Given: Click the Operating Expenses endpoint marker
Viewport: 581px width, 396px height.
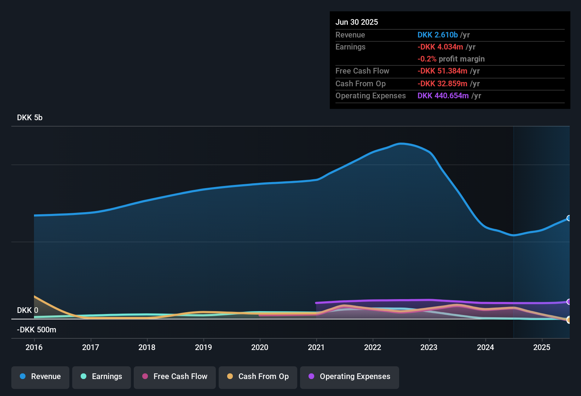Looking at the screenshot, I should [x=569, y=302].
